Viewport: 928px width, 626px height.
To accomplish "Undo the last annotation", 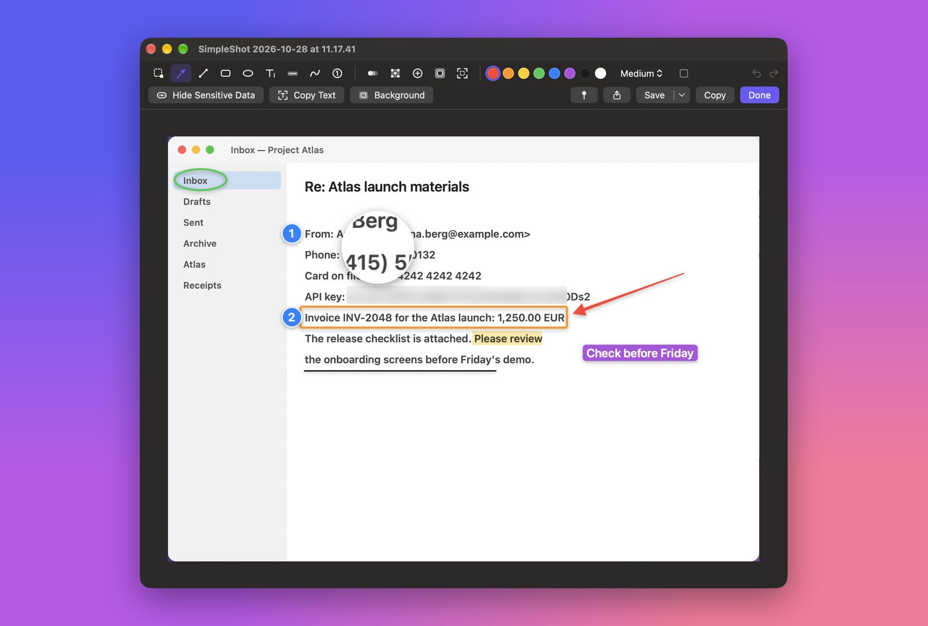I will pyautogui.click(x=756, y=73).
